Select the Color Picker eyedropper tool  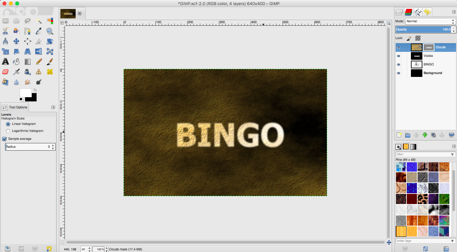39,31
